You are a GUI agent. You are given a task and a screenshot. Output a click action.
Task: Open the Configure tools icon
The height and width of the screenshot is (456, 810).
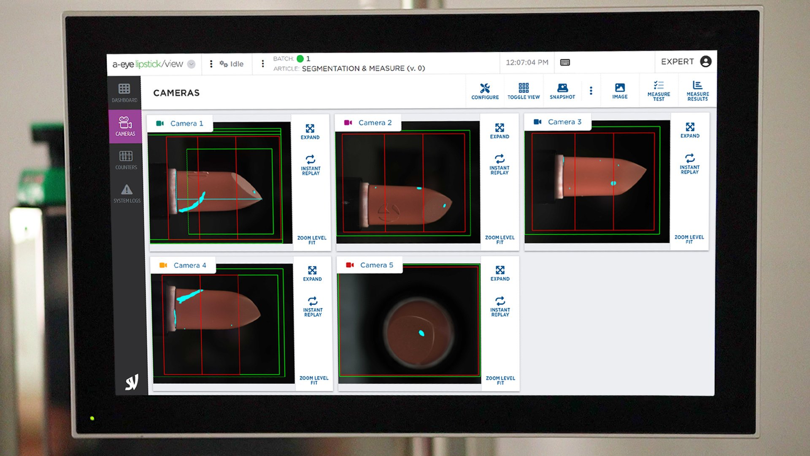[x=485, y=91]
